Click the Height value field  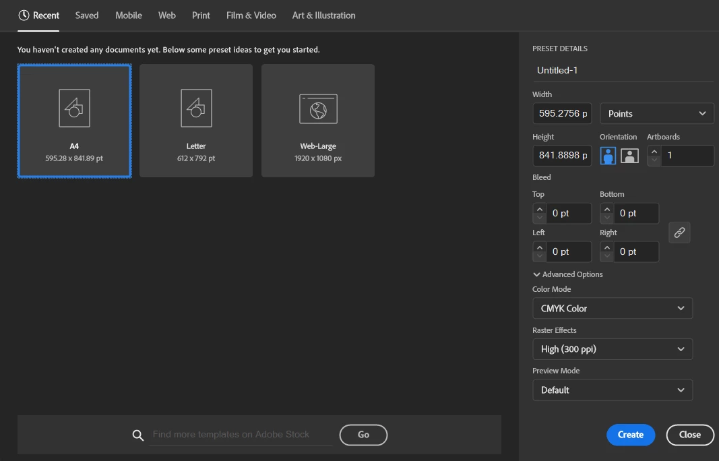pos(562,156)
